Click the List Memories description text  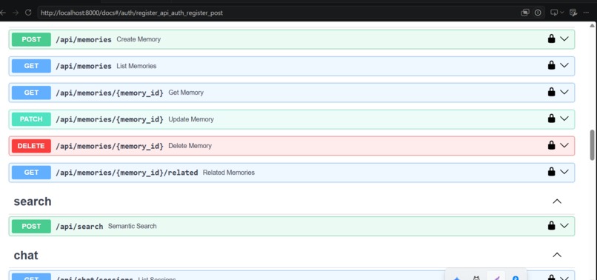tap(136, 66)
